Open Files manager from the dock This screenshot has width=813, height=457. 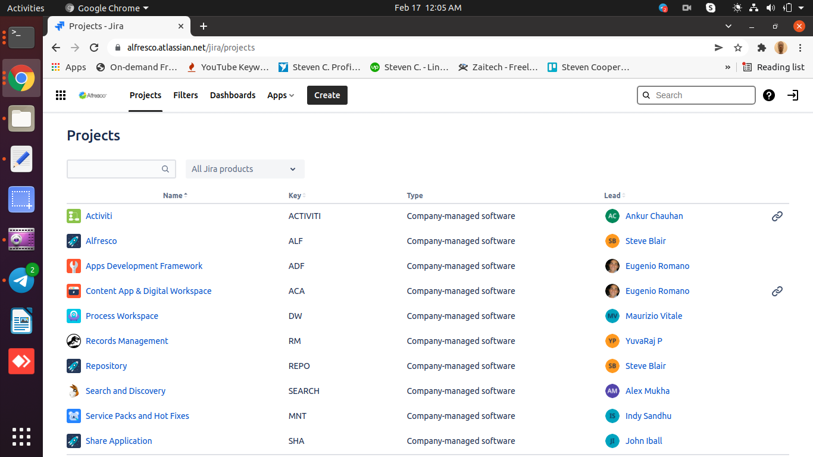(x=21, y=118)
